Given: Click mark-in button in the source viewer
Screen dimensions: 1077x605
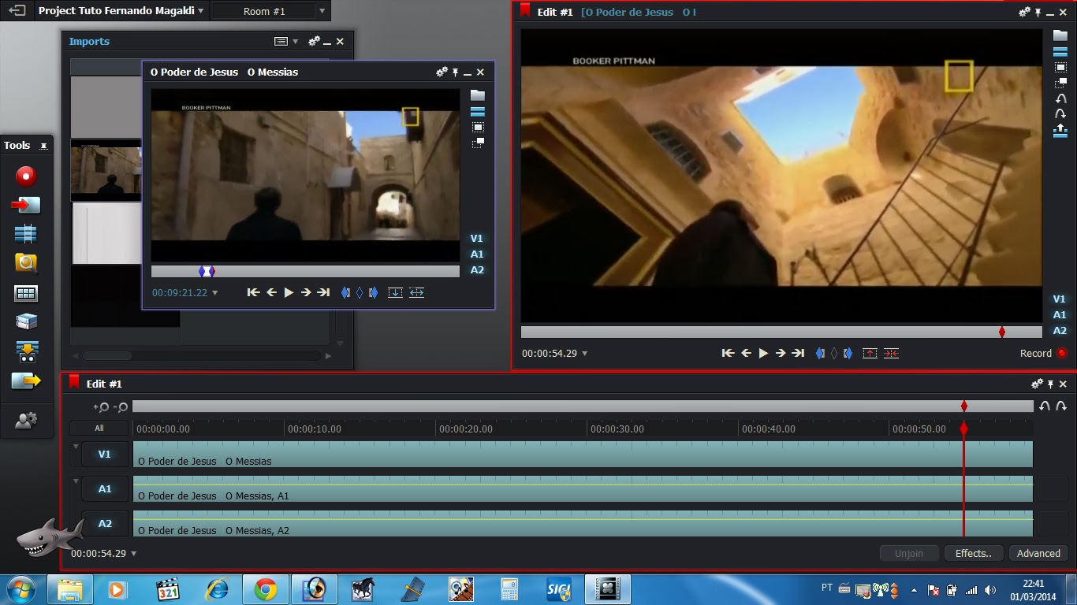Looking at the screenshot, I should coord(345,292).
